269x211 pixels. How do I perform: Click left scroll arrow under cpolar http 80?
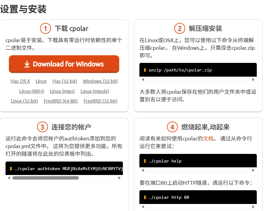tap(143, 207)
